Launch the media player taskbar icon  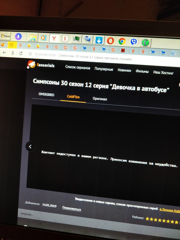(x=43, y=38)
